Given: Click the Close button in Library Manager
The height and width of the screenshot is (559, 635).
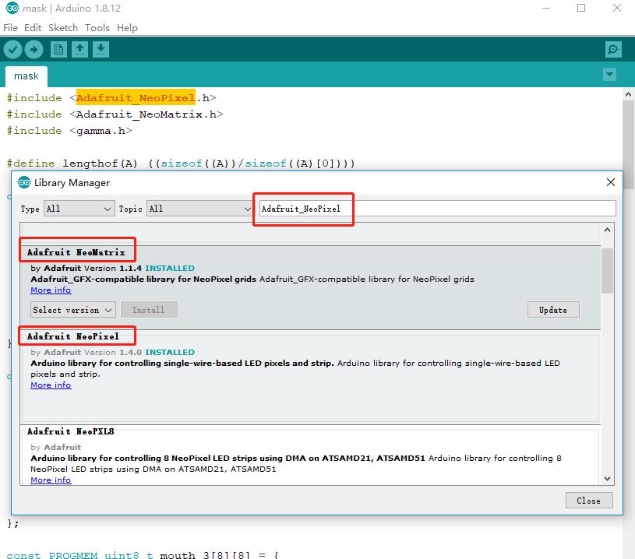Looking at the screenshot, I should point(588,501).
